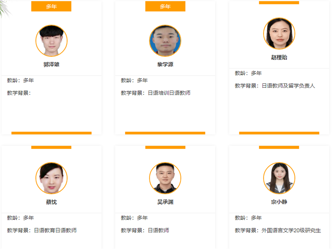The height and width of the screenshot is (249, 333).
Task: Select 宗小静's profile photo
Action: (x=279, y=178)
